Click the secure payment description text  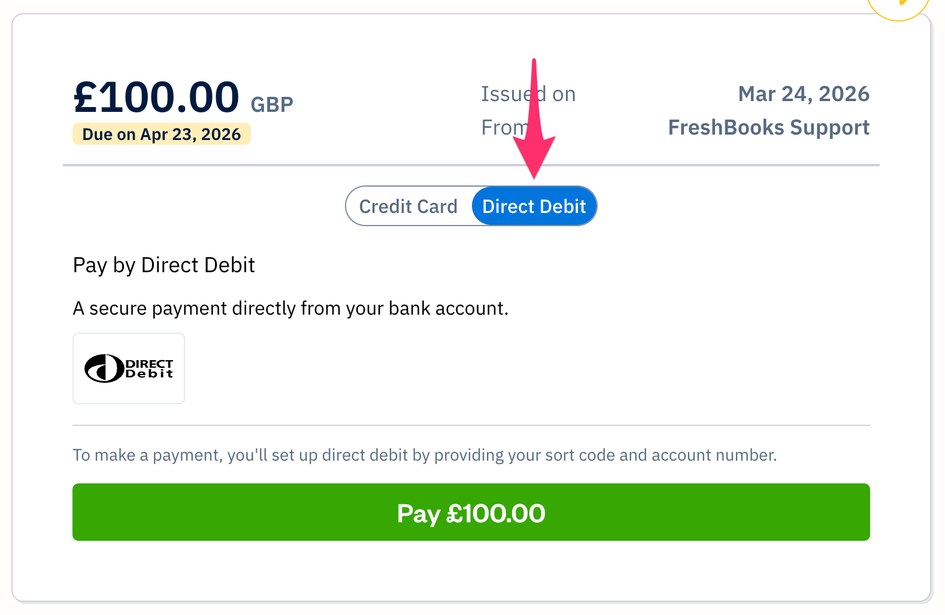tap(290, 307)
